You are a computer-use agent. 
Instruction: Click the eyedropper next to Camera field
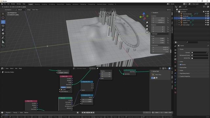(207, 52)
